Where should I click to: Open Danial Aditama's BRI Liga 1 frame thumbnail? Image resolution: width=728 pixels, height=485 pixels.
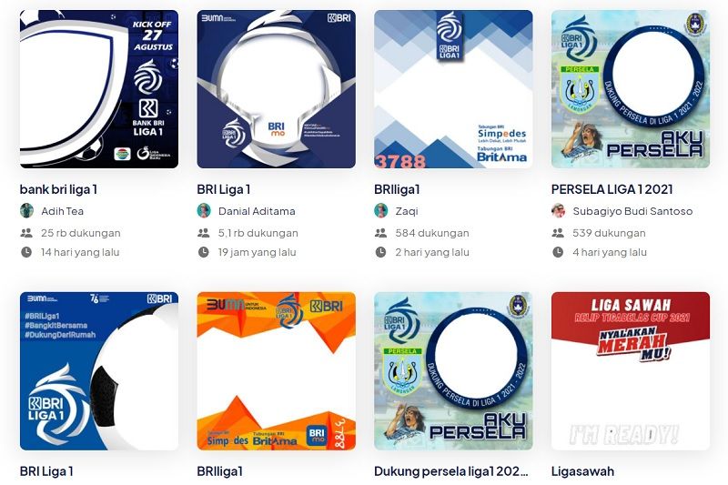click(277, 89)
